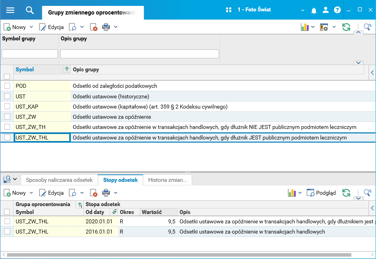
Task: Click the bottom toolbar delete record icon
Action: pos(94,193)
